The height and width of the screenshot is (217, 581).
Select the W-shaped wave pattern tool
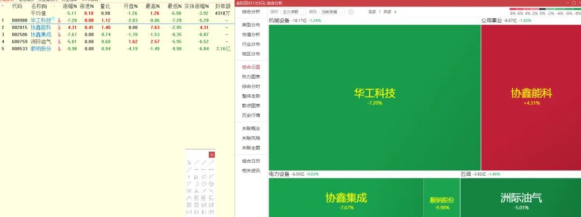coord(189,191)
